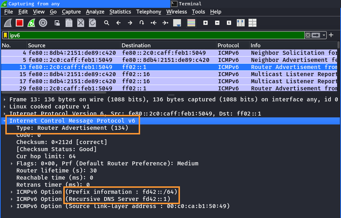This screenshot has height=218, width=341.
Task: Restart the current capture with green fin icon
Action: tap(31, 23)
